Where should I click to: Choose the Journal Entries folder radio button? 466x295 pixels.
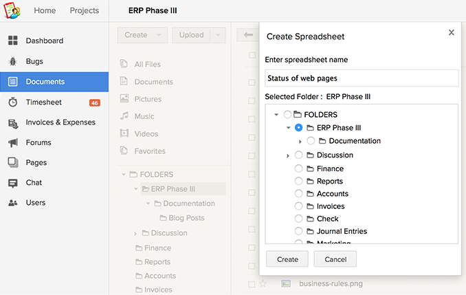click(x=298, y=231)
